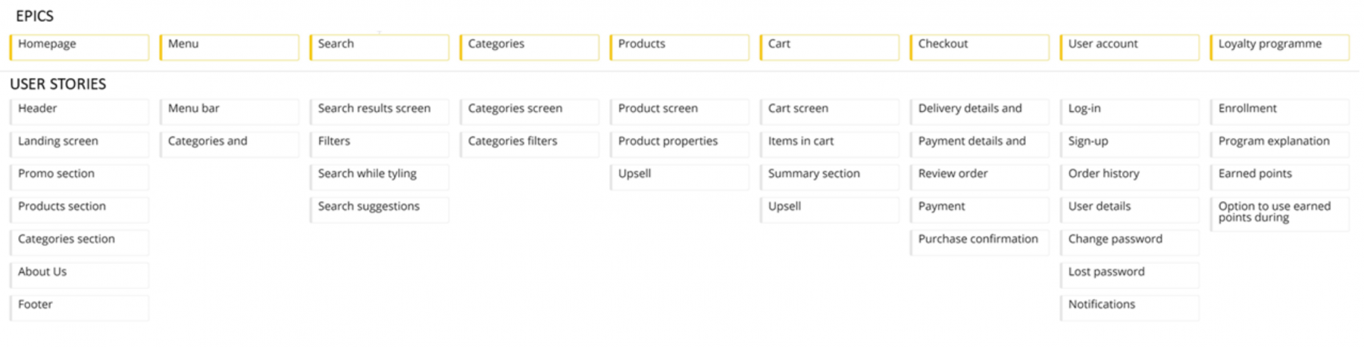Screen dimensions: 1364x347
Task: Open the Search epic card
Action: 379,46
